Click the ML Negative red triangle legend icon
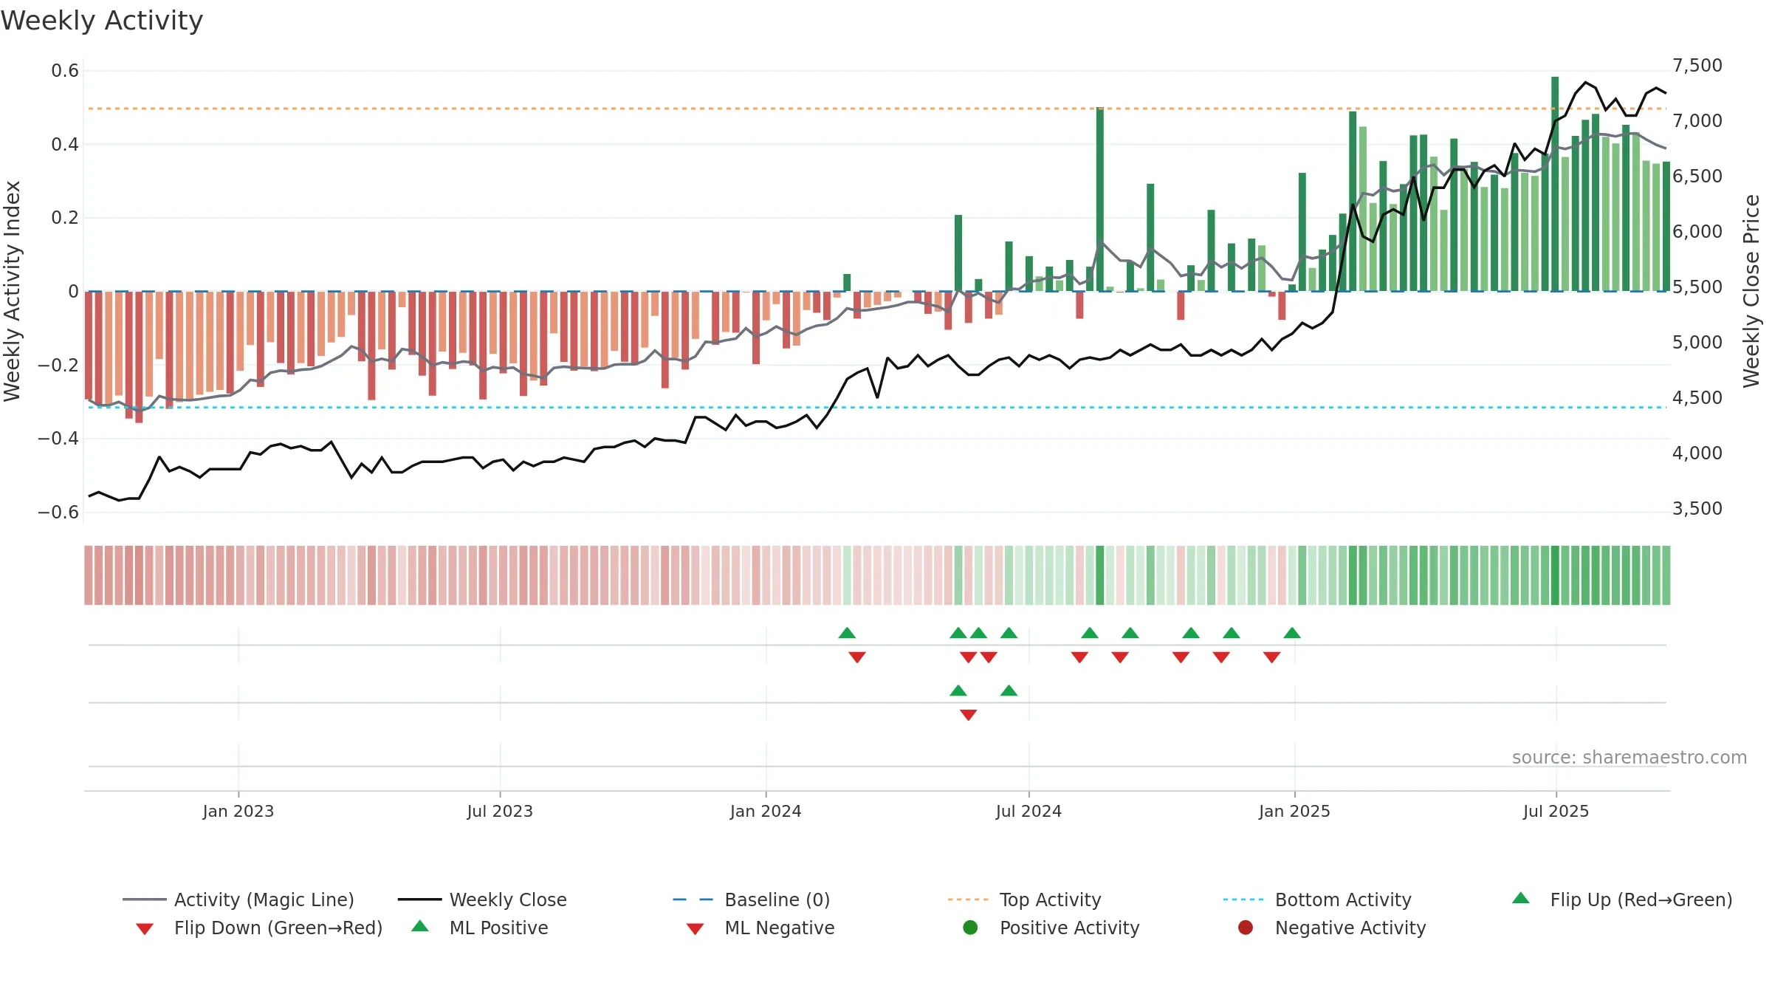 (x=696, y=929)
